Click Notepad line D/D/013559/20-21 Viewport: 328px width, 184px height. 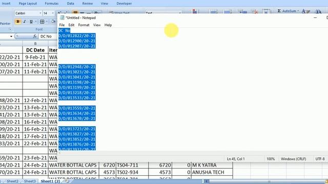pyautogui.click(x=77, y=108)
